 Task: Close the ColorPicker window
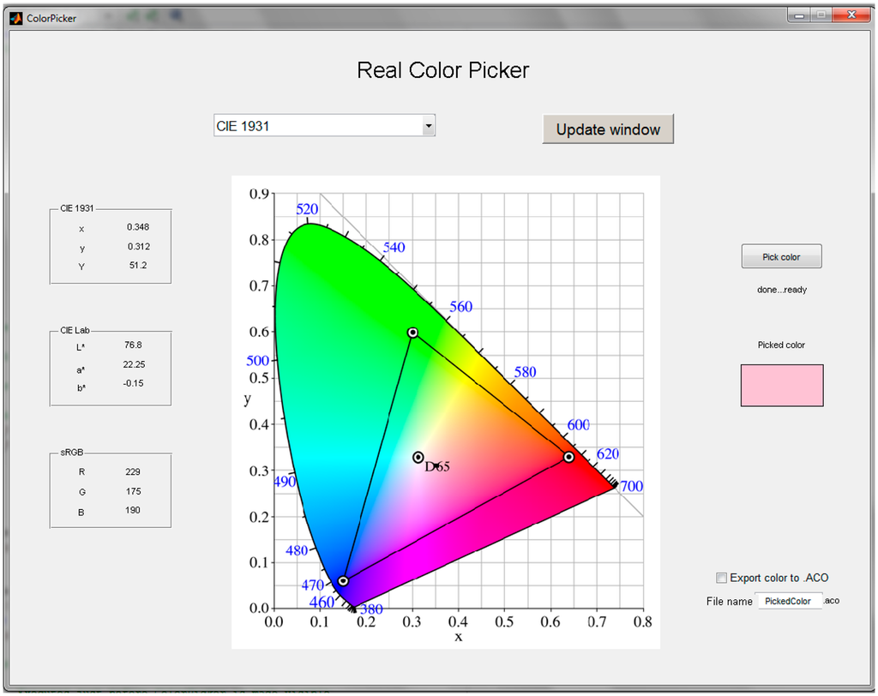[851, 15]
